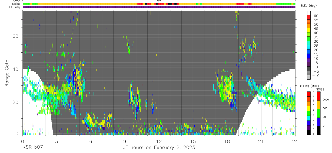Viewport: 332px width, 153px height.
Task: Click the ELEV colorbar value '25'
Action: pos(316,46)
